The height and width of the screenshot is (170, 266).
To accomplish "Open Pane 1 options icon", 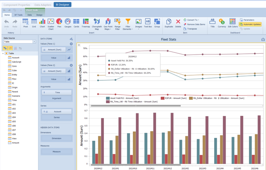I will click(x=71, y=44).
